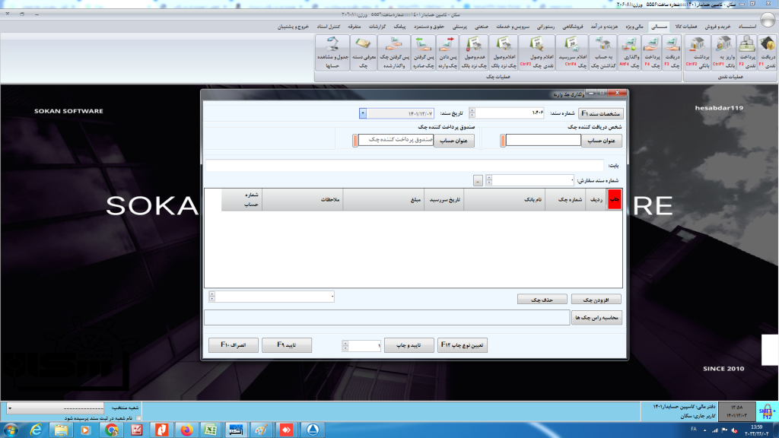Click the دریافت نقدی (cash receipt) ribbon icon
The image size is (779, 438).
(768, 52)
